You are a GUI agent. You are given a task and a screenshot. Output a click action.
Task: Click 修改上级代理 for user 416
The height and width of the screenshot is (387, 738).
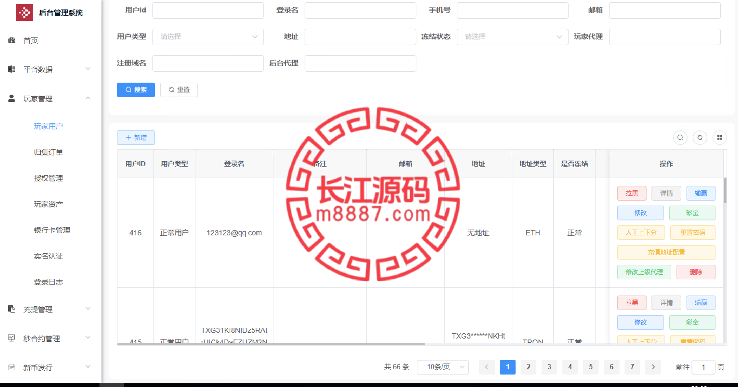click(x=644, y=272)
